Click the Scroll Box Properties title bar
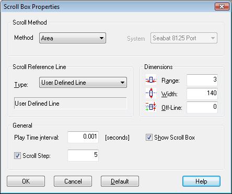Viewport: 232px width, 194px height. coord(108,7)
